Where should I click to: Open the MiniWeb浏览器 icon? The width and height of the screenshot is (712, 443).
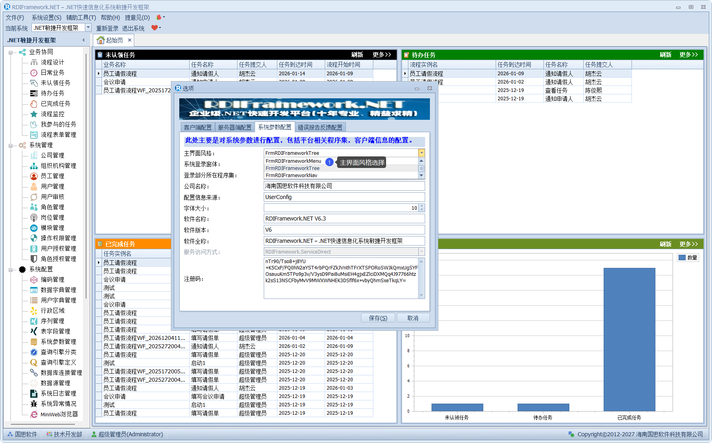pos(34,414)
